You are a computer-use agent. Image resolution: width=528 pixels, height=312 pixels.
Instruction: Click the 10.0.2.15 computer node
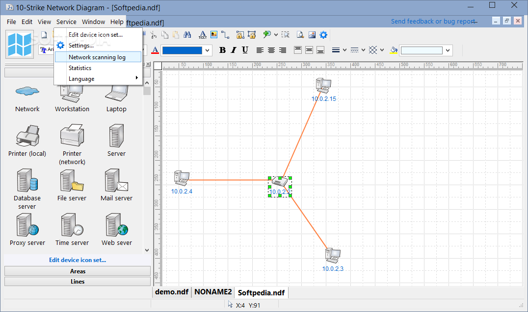[x=323, y=85]
